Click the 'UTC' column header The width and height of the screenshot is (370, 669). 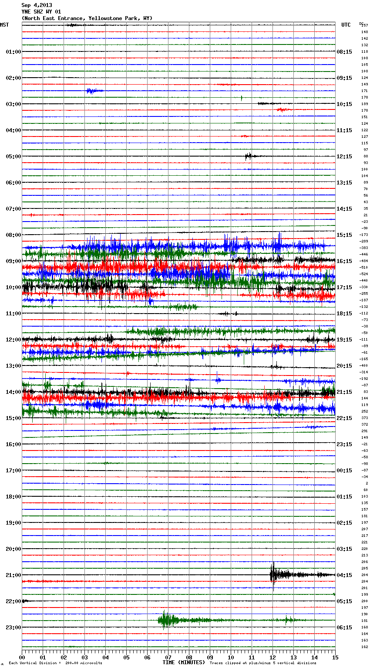[346, 25]
